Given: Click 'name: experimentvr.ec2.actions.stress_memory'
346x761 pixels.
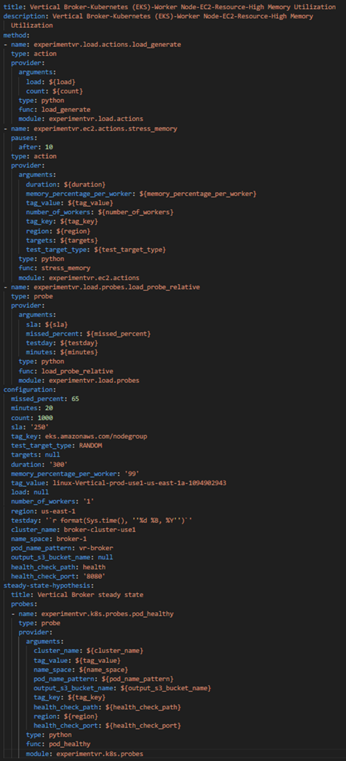Looking at the screenshot, I should point(94,128).
